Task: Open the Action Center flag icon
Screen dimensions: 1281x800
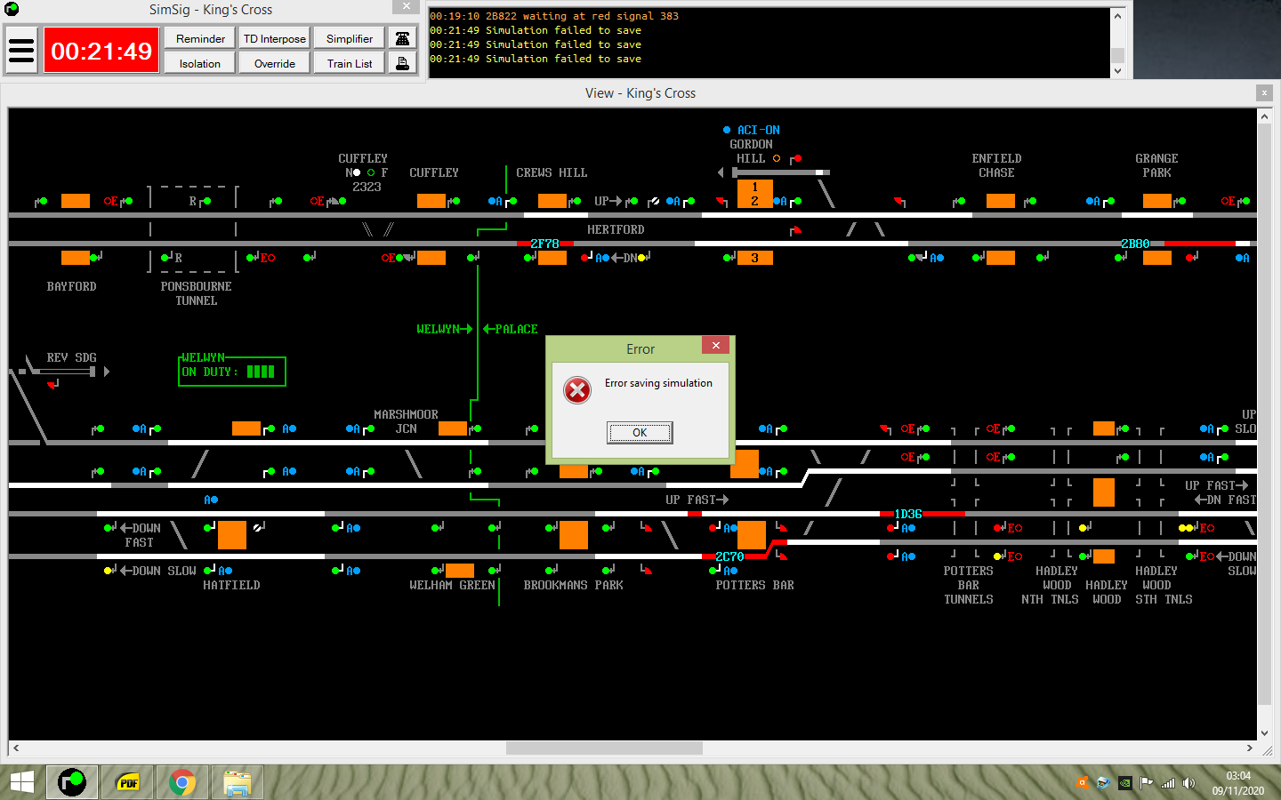Action: point(1147,783)
